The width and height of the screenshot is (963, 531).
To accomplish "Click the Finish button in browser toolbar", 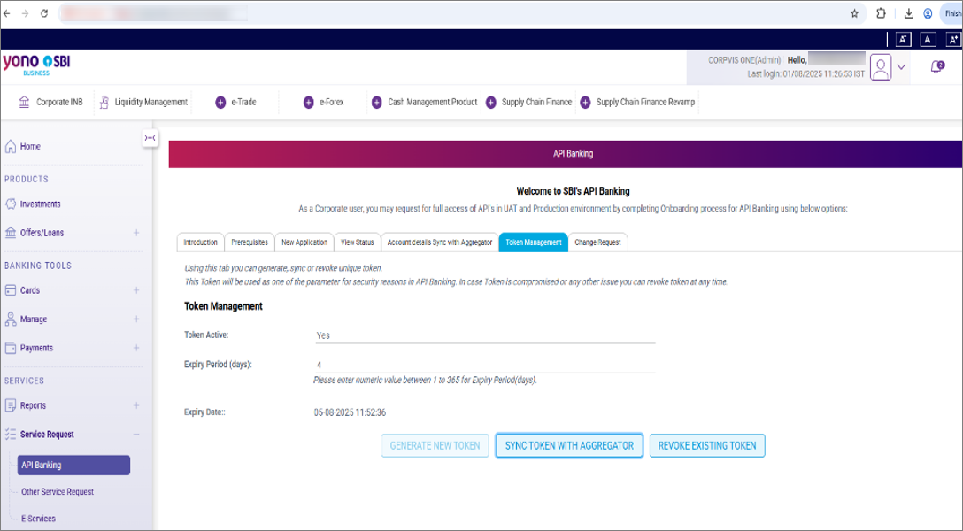I will point(952,13).
